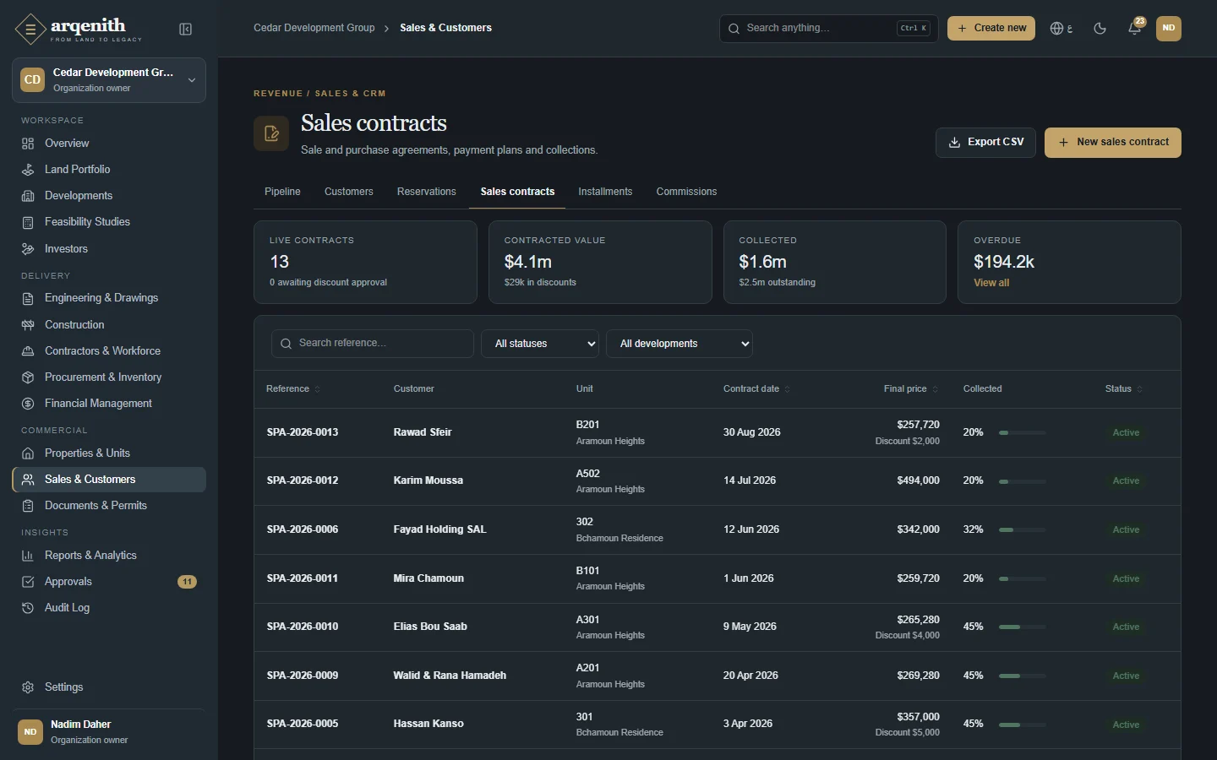Open the Commissions tab
Image resolution: width=1217 pixels, height=760 pixels.
coord(686,192)
